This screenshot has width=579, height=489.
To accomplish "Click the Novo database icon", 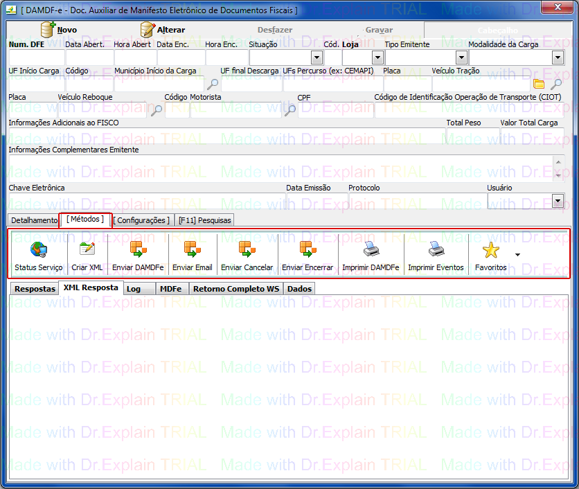I will point(48,30).
